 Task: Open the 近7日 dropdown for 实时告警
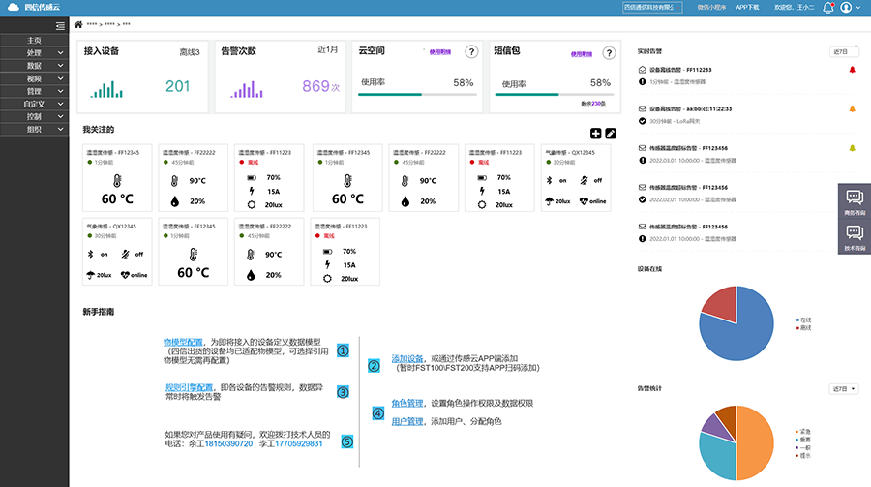(x=843, y=50)
